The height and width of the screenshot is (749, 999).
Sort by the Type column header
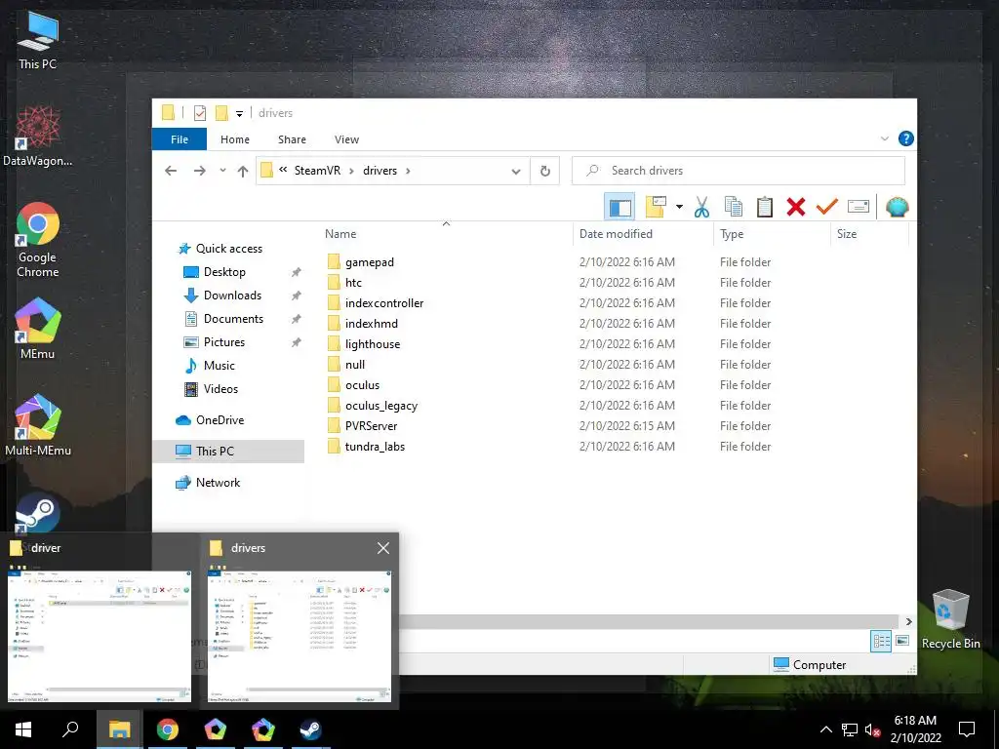tap(732, 234)
